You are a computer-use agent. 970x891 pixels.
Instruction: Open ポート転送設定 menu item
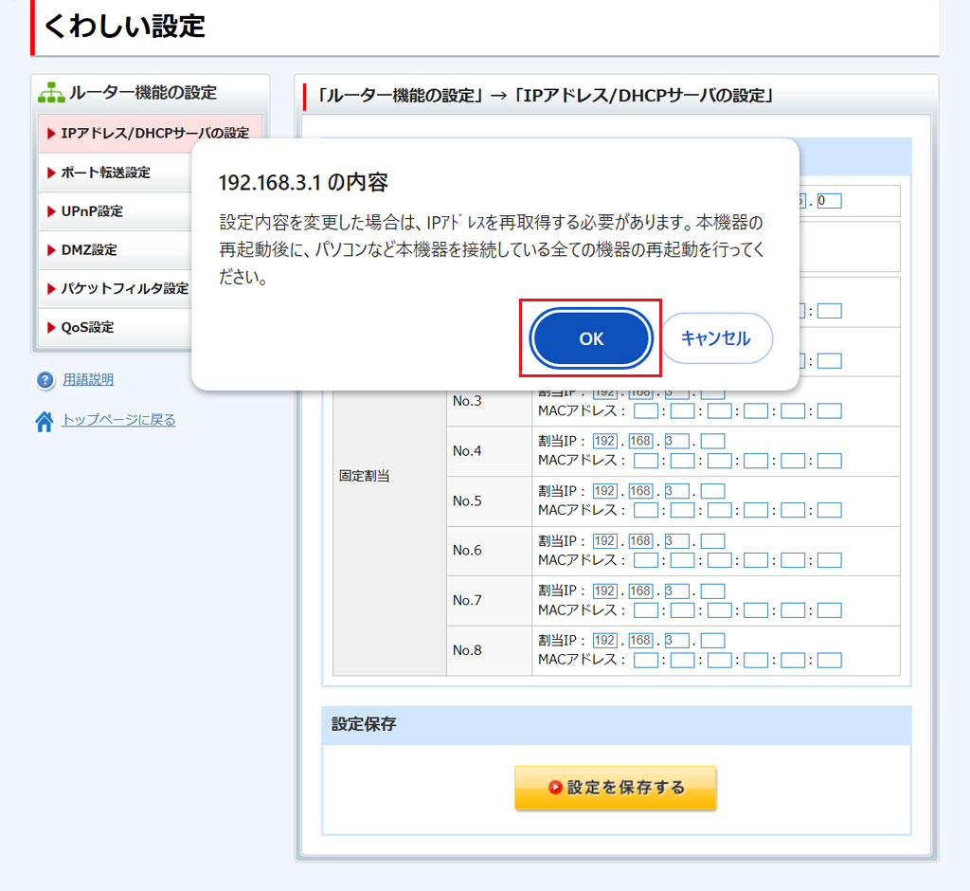tap(105, 173)
